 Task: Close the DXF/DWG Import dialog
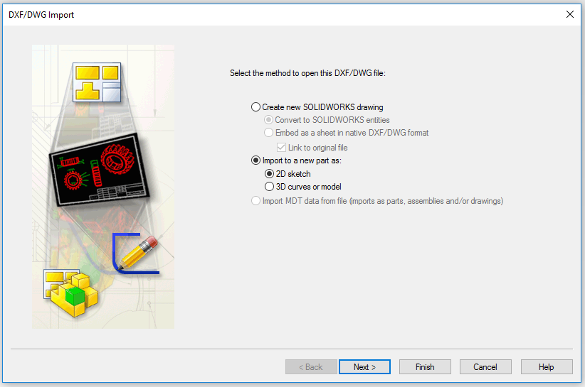(x=570, y=14)
